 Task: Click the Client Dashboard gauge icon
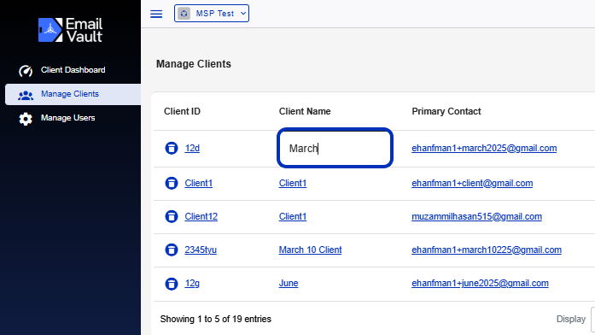(x=26, y=71)
